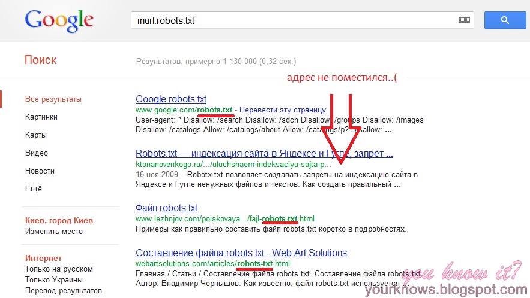530x298 pixels.
Task: Open the Файл robots.txt result
Action: click(x=166, y=208)
